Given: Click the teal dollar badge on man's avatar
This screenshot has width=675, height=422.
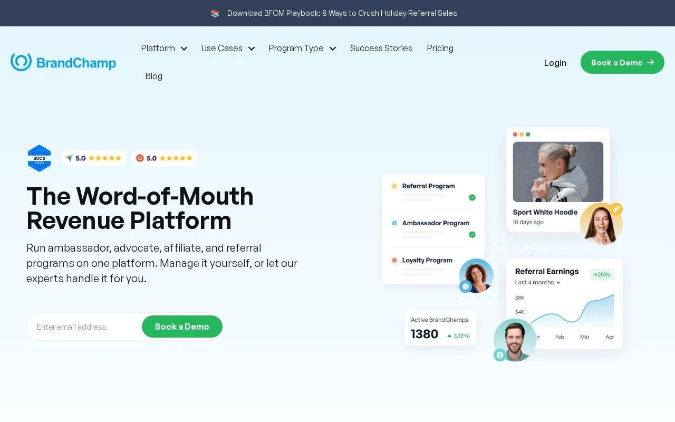Looking at the screenshot, I should pyautogui.click(x=499, y=355).
